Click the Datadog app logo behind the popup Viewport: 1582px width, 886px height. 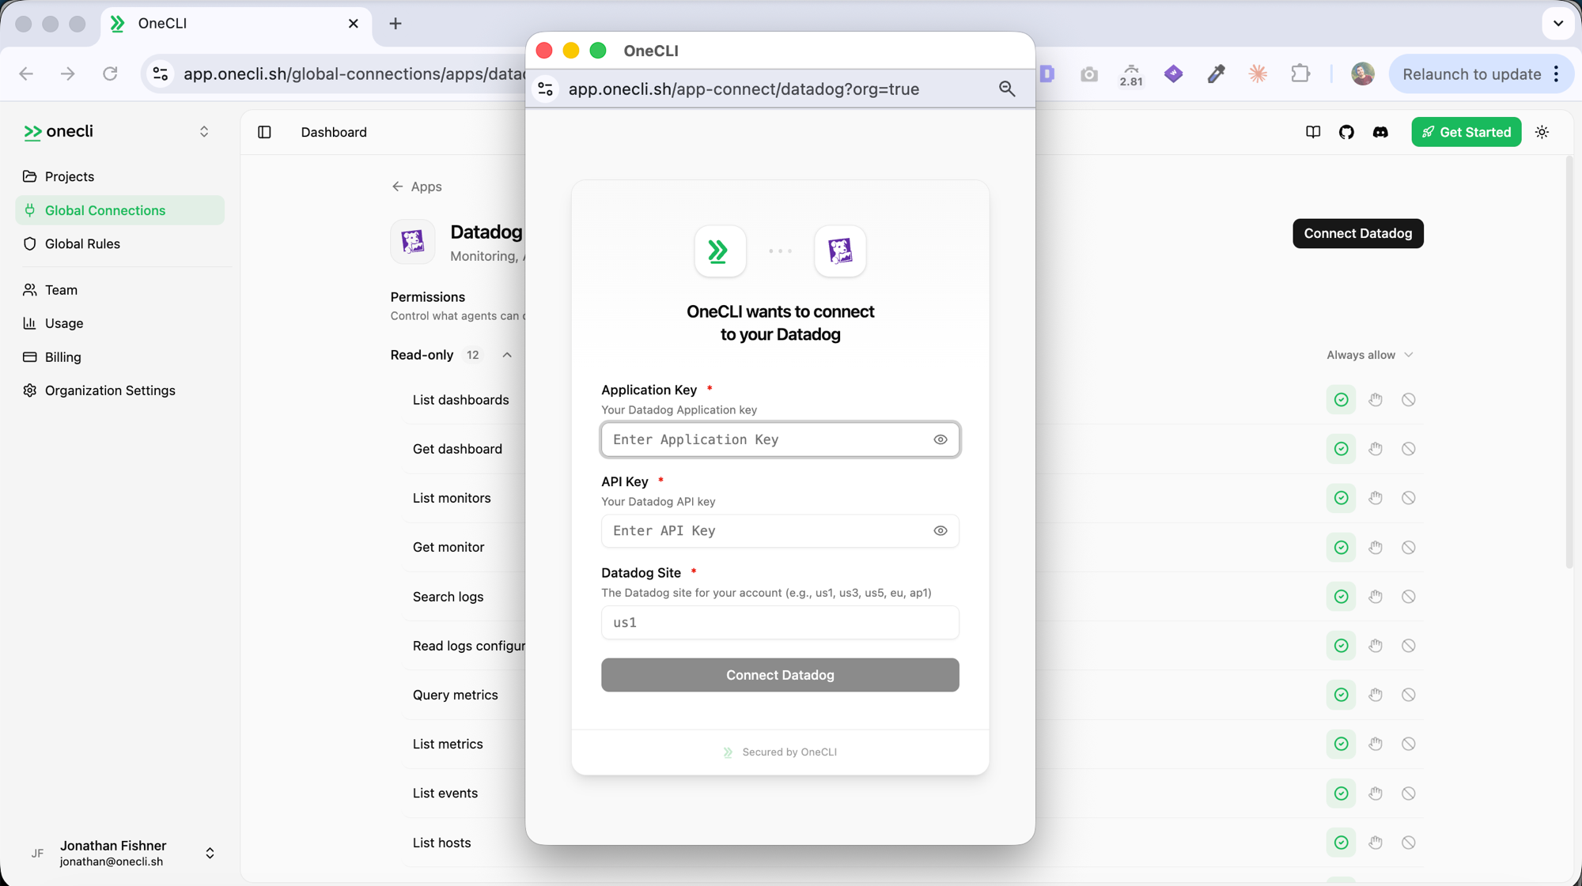412,241
